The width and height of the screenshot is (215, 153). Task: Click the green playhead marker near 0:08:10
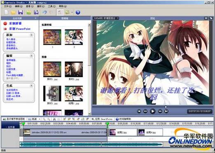click(107, 124)
